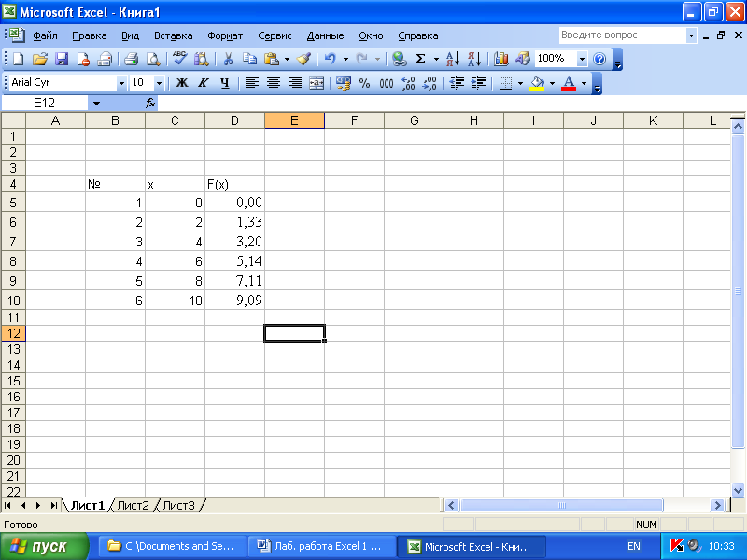
Task: Apply thousands separator 000 format
Action: pyautogui.click(x=387, y=83)
